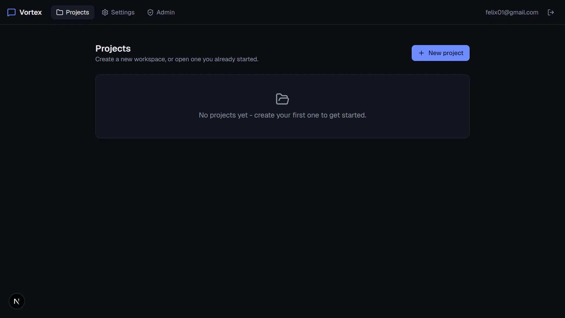
Task: Click the 'No projects yet' message text
Action: tap(282, 115)
